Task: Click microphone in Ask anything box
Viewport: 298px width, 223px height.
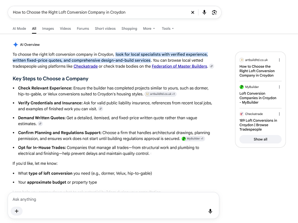Action: [x=210, y=211]
